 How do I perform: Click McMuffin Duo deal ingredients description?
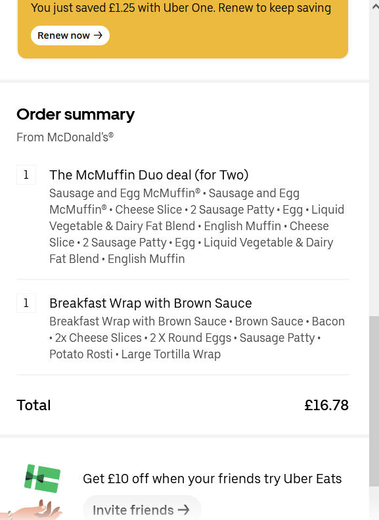click(197, 226)
